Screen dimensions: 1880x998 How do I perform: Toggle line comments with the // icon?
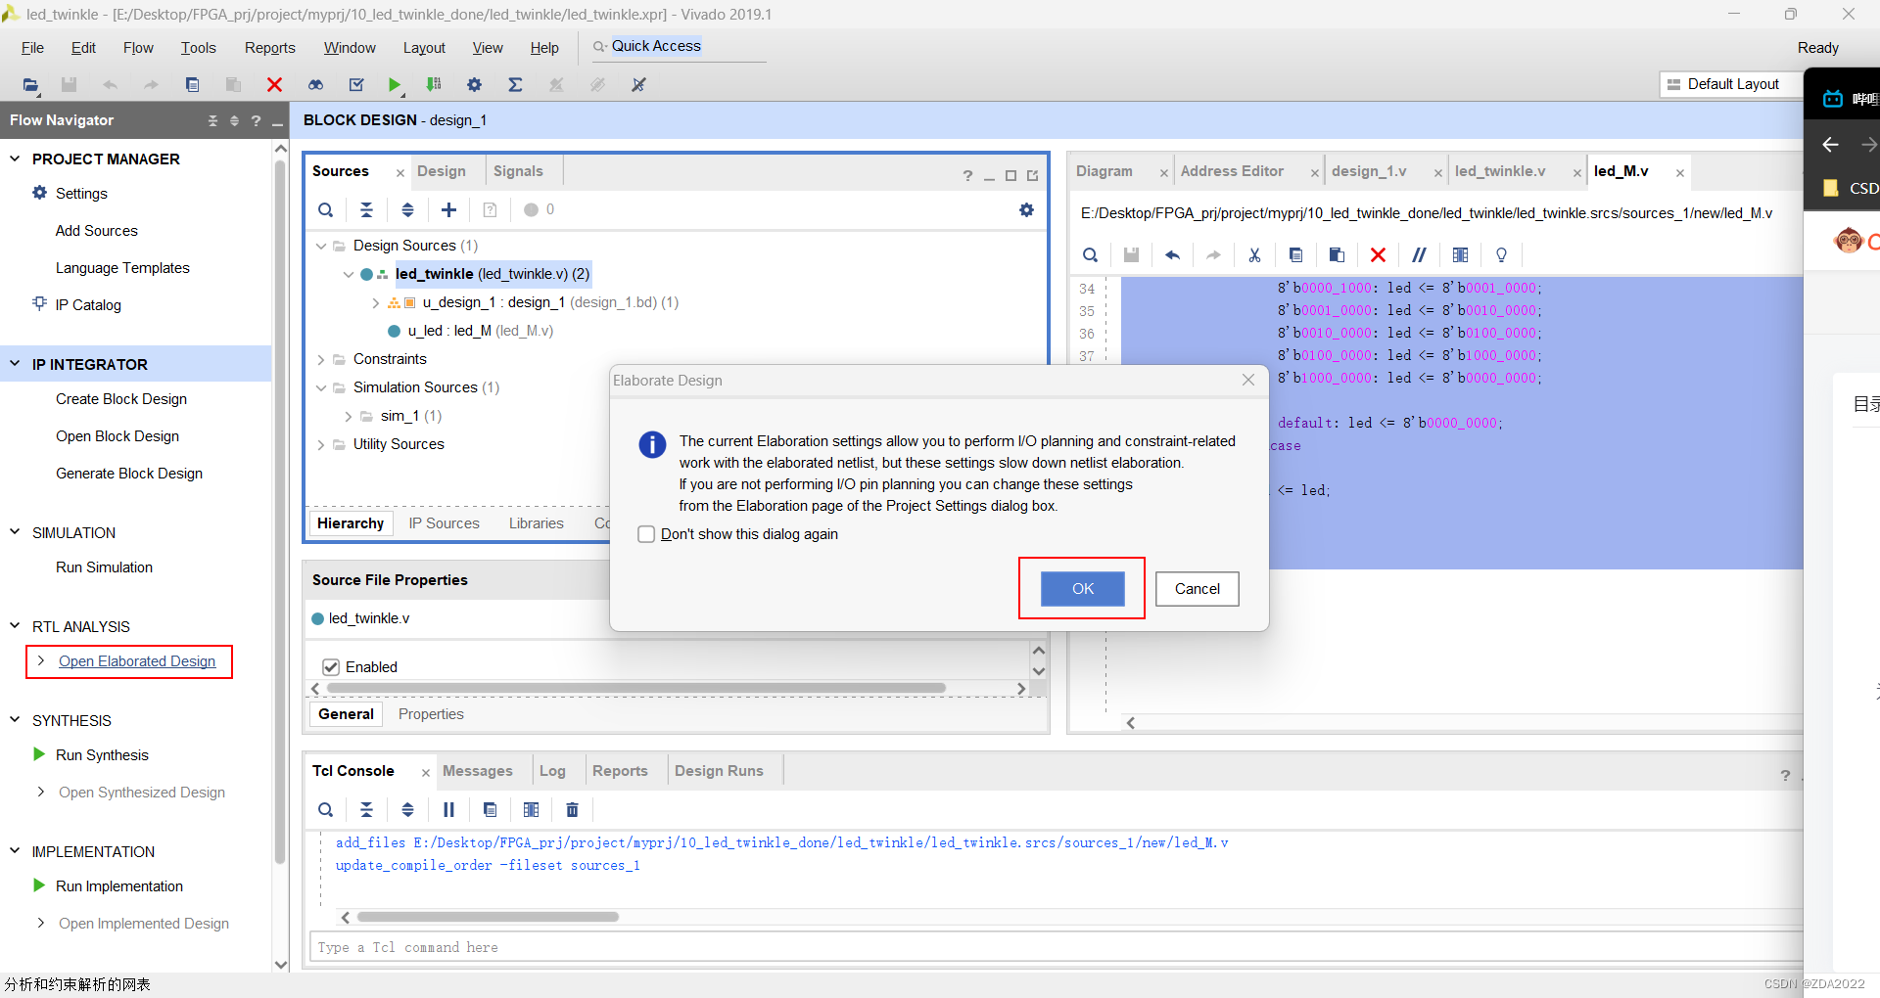[x=1419, y=255]
